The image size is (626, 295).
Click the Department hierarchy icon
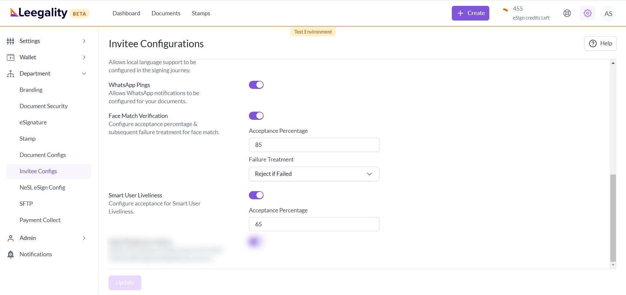coord(10,74)
